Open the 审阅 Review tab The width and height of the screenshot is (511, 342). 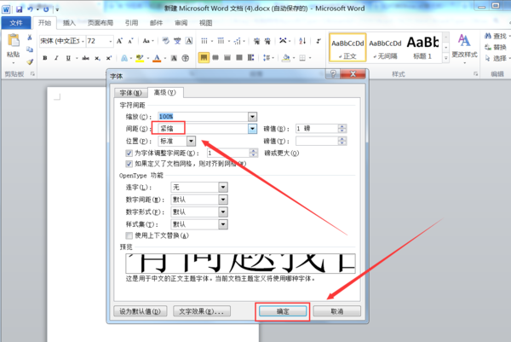pos(181,23)
